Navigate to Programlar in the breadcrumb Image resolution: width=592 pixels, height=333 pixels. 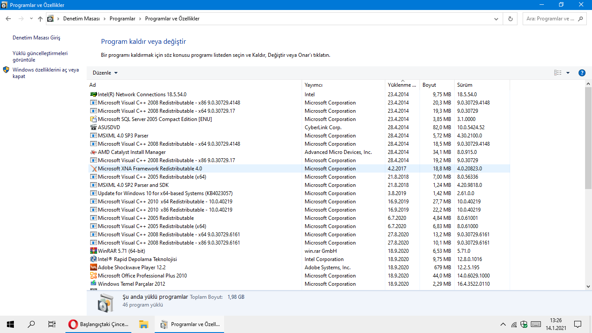click(122, 19)
